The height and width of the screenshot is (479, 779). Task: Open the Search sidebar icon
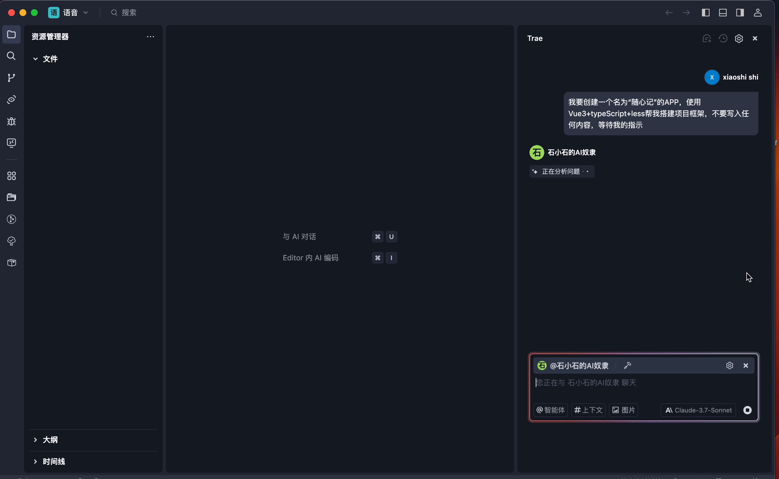point(11,56)
